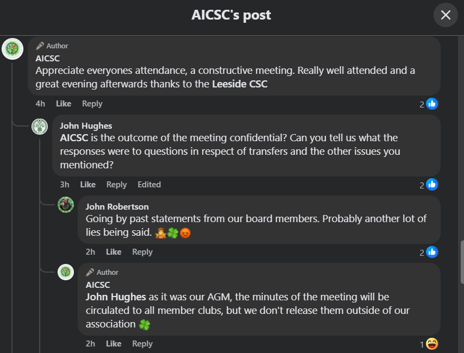This screenshot has height=353, width=464.
Task: Open the Leeside CSC tagged page
Action: pos(240,84)
